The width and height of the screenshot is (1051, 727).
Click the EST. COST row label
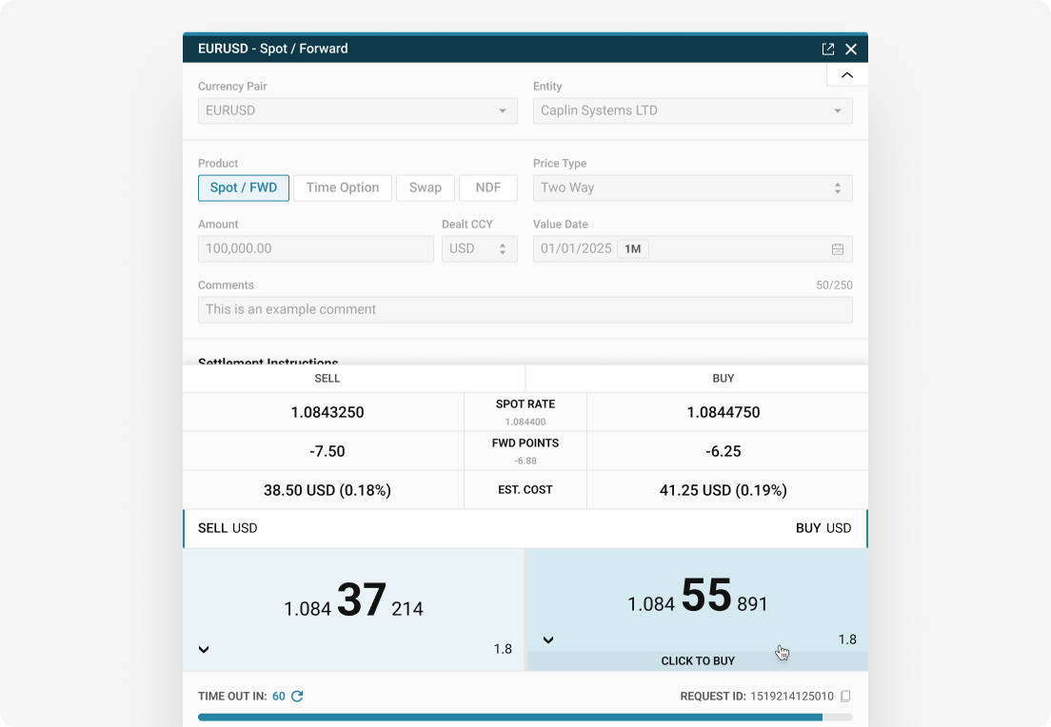tap(525, 490)
